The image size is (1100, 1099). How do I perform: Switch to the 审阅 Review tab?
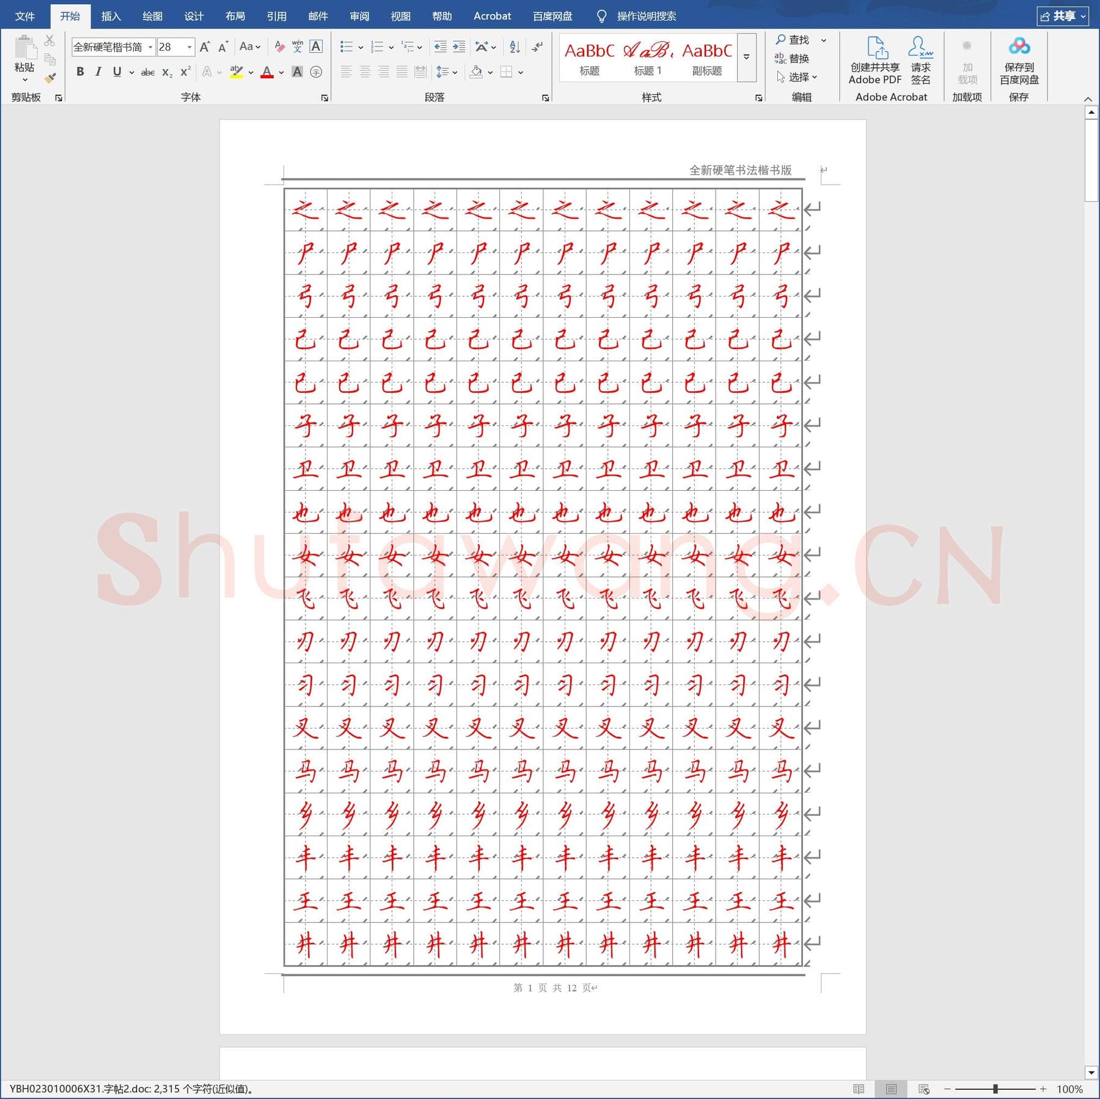(359, 16)
